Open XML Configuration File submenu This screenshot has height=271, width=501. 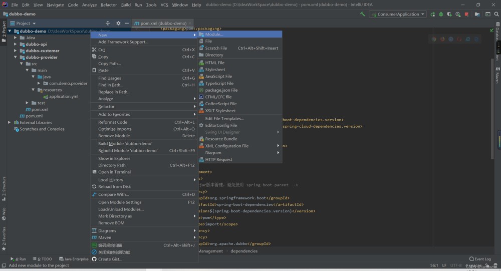tap(239, 146)
